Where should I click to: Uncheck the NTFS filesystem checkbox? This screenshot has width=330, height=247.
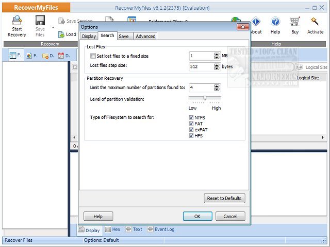(191, 117)
